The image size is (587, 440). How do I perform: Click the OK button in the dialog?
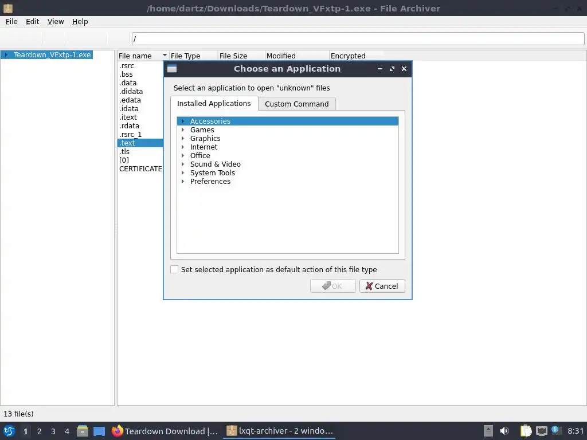click(332, 286)
